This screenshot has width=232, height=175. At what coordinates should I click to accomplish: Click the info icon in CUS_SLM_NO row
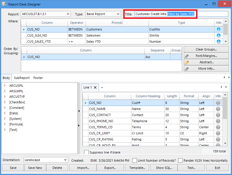point(219,35)
